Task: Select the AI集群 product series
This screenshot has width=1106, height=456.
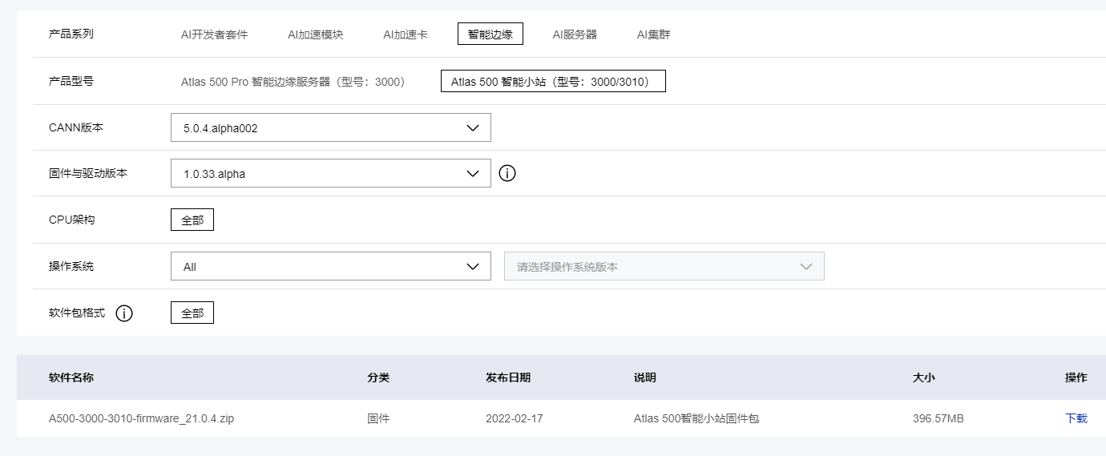Action: pos(654,34)
